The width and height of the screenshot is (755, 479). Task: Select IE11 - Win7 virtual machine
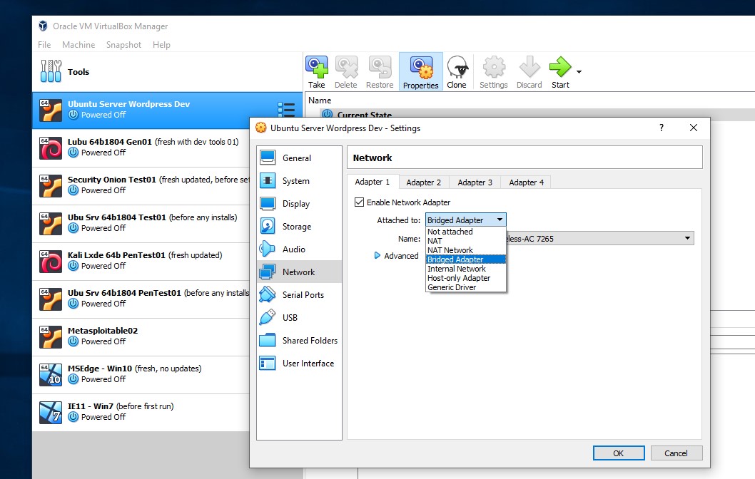(141, 412)
